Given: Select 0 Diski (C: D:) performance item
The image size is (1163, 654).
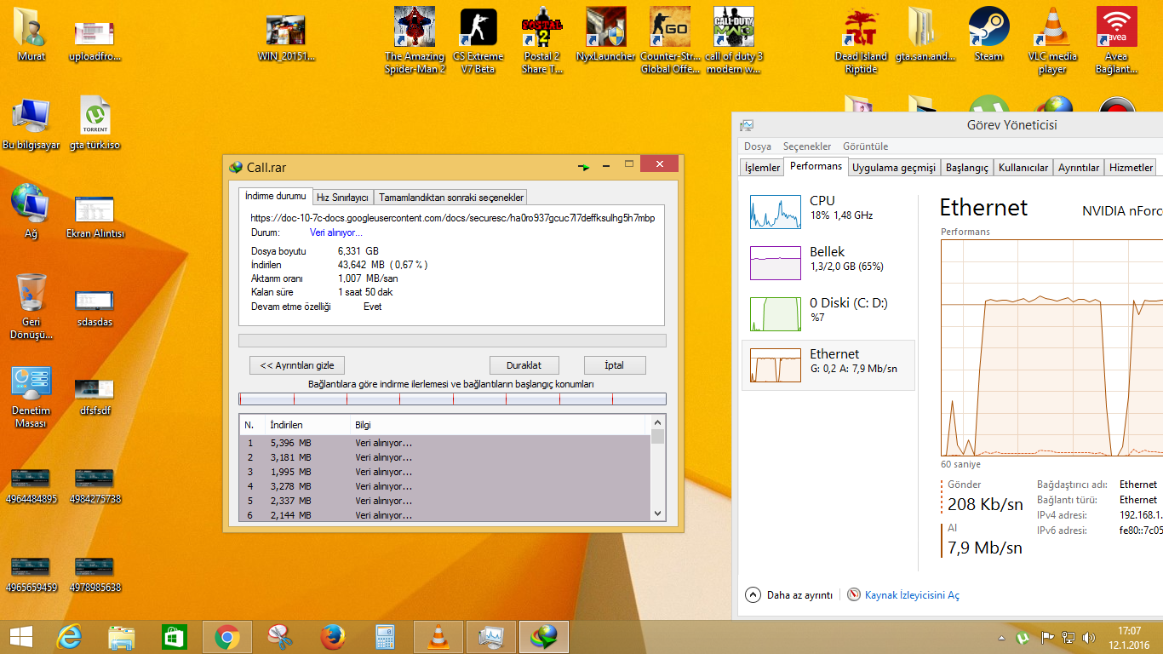Looking at the screenshot, I should (828, 313).
